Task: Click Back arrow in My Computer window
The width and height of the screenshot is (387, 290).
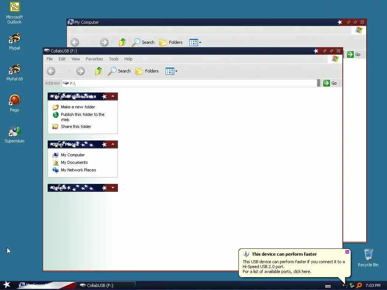Action: tap(75, 42)
